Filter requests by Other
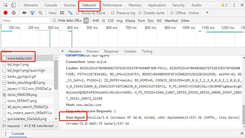Viewport: 245px width, 138px height. click(x=185, y=20)
